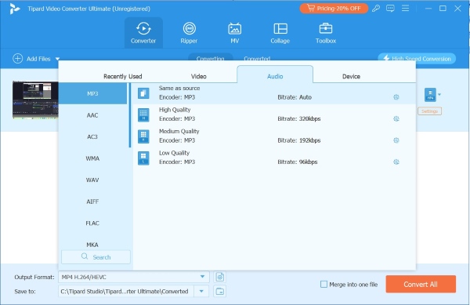Image resolution: width=470 pixels, height=305 pixels.
Task: Click the Convert All button
Action: click(421, 284)
